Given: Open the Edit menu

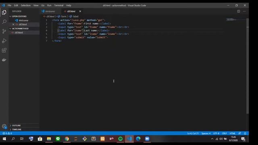Looking at the screenshot, I should coord(16,5).
